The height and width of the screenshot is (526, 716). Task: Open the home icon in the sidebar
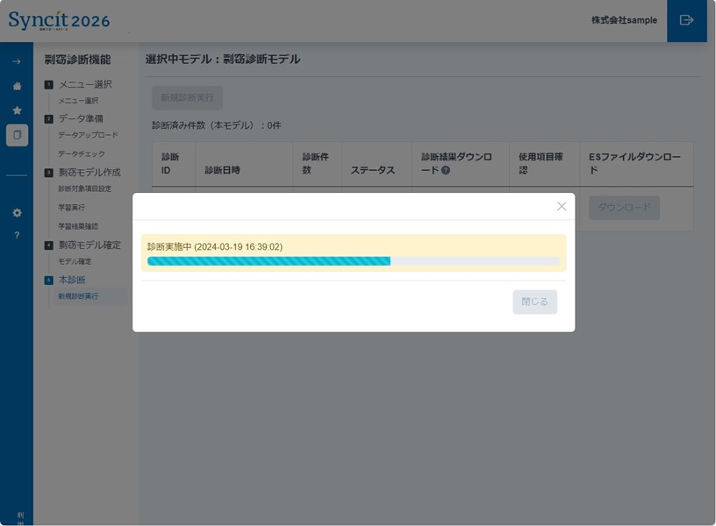tap(16, 86)
